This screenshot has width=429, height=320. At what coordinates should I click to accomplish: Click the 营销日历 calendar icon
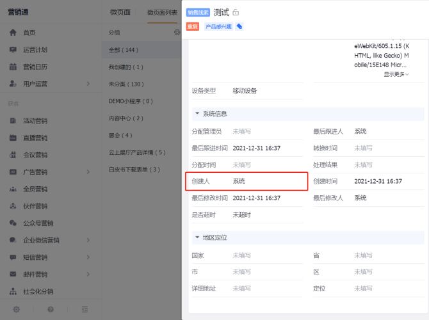[x=13, y=67]
